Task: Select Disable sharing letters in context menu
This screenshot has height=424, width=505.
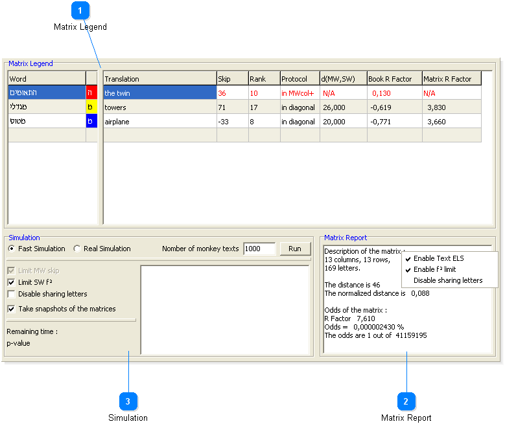Action: [x=447, y=280]
